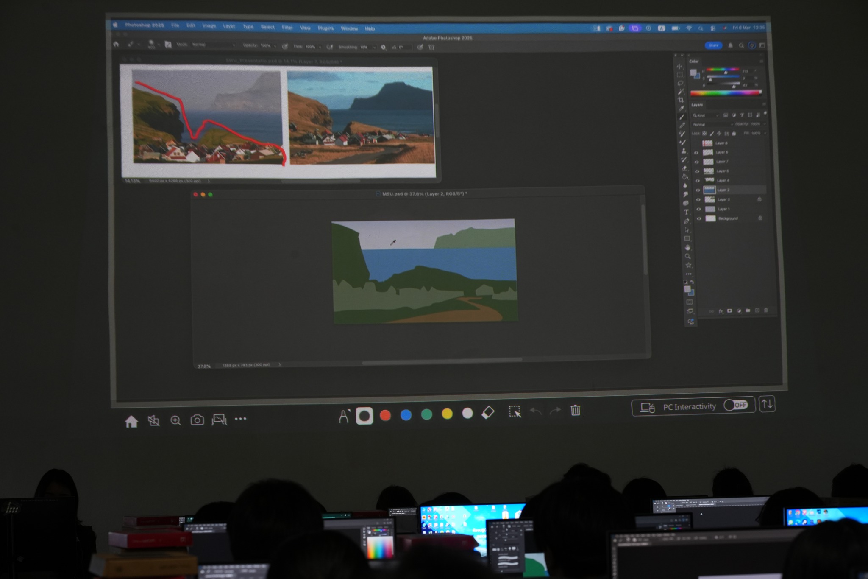Open the Window menu
This screenshot has width=868, height=579.
(x=349, y=28)
